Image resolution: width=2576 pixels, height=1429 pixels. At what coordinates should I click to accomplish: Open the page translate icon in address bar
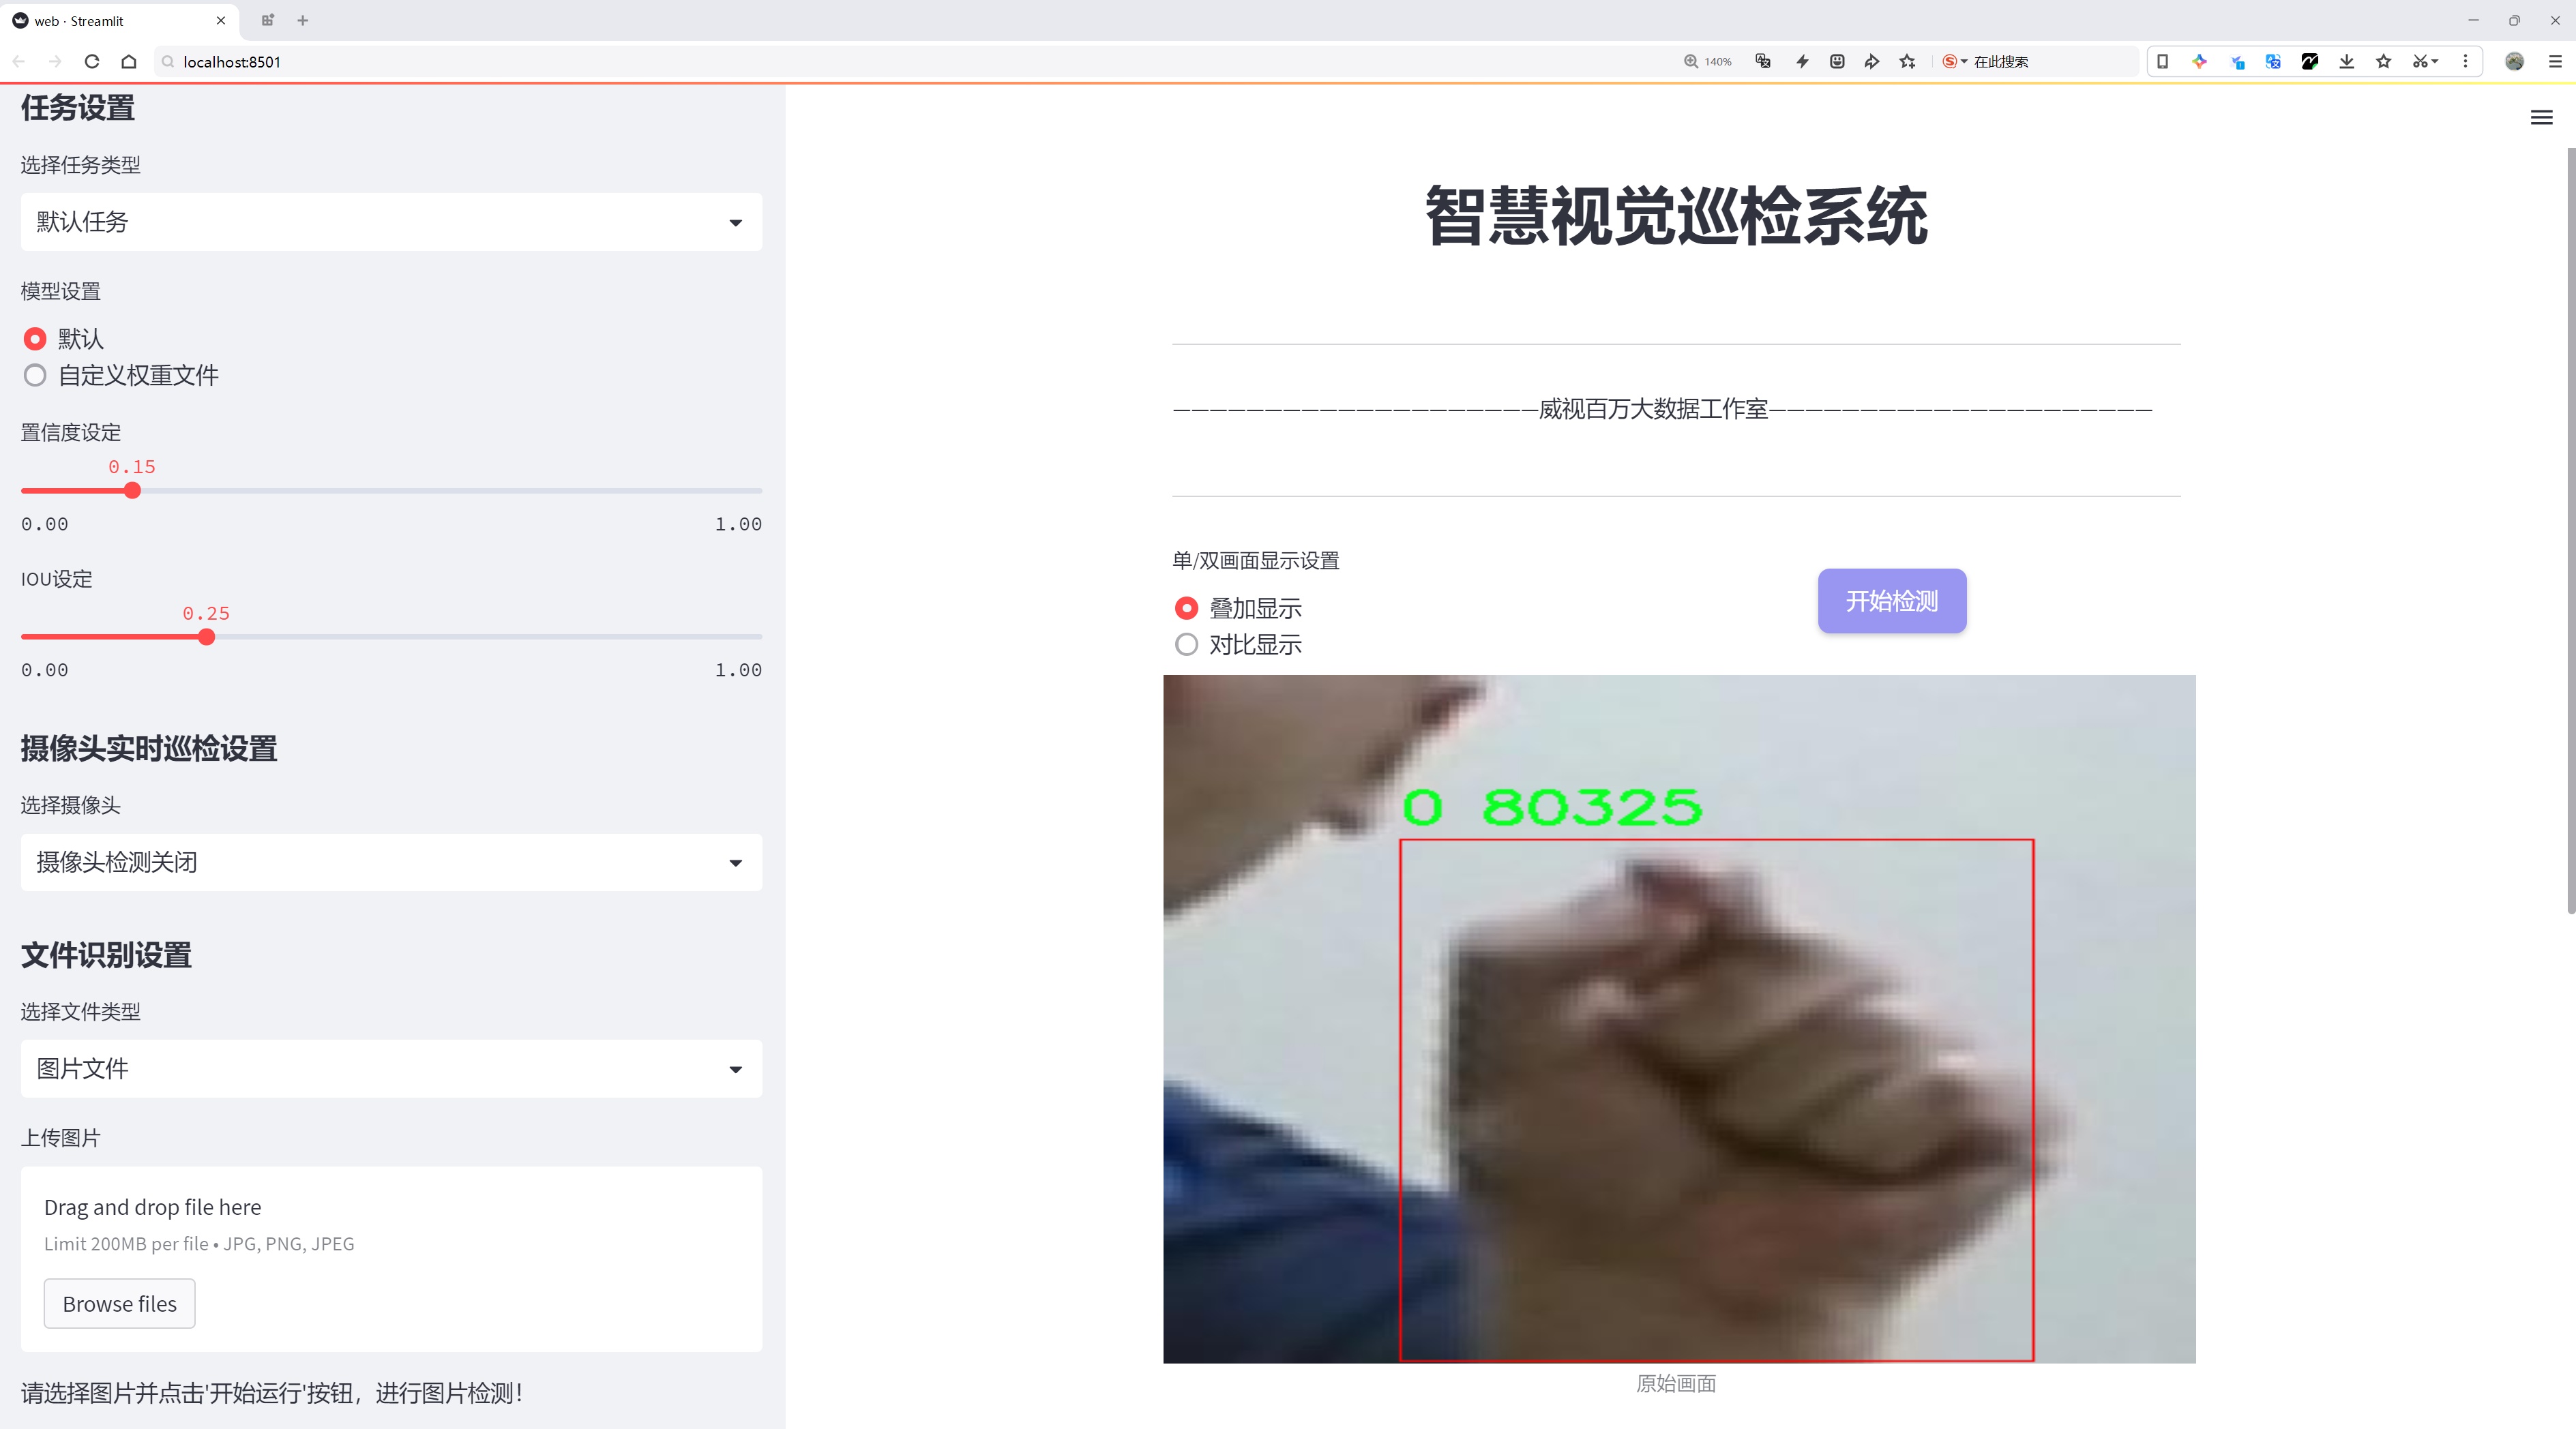[1763, 62]
